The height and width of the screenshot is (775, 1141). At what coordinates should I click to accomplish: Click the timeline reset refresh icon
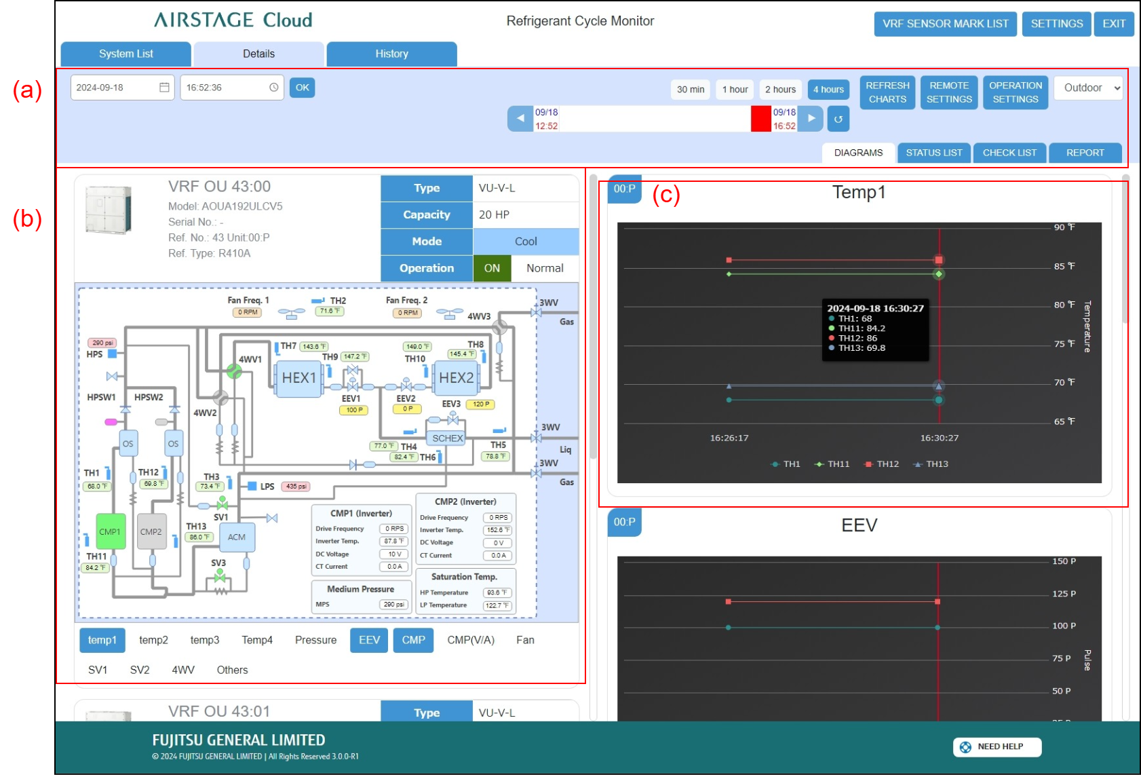pyautogui.click(x=838, y=119)
